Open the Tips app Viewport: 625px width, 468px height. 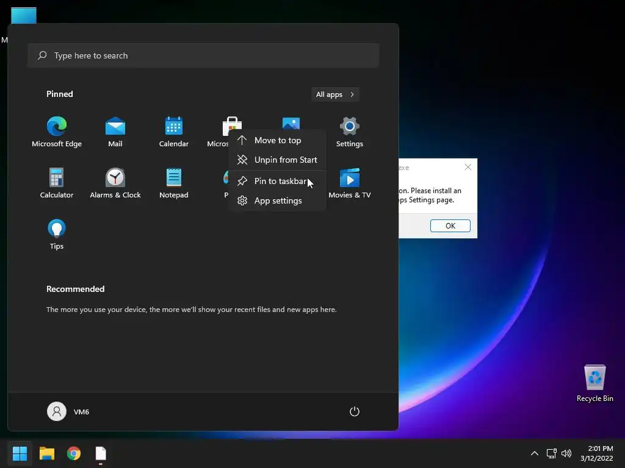click(x=57, y=235)
